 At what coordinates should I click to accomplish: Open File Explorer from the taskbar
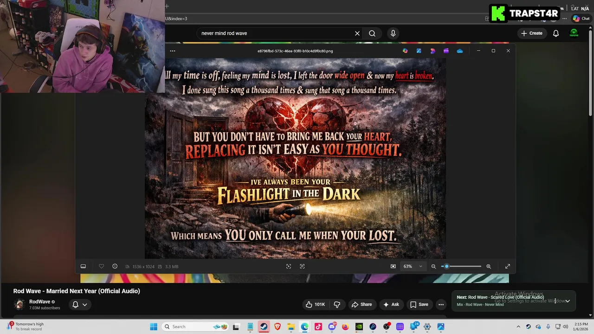point(291,327)
